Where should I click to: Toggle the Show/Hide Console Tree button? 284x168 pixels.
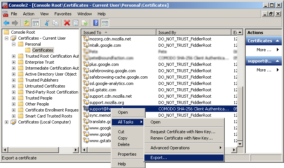click(x=36, y=23)
